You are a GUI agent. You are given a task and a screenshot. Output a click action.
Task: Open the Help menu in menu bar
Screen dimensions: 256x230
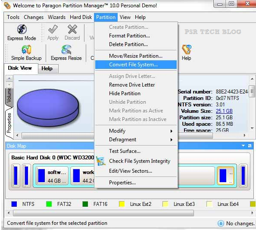point(140,17)
